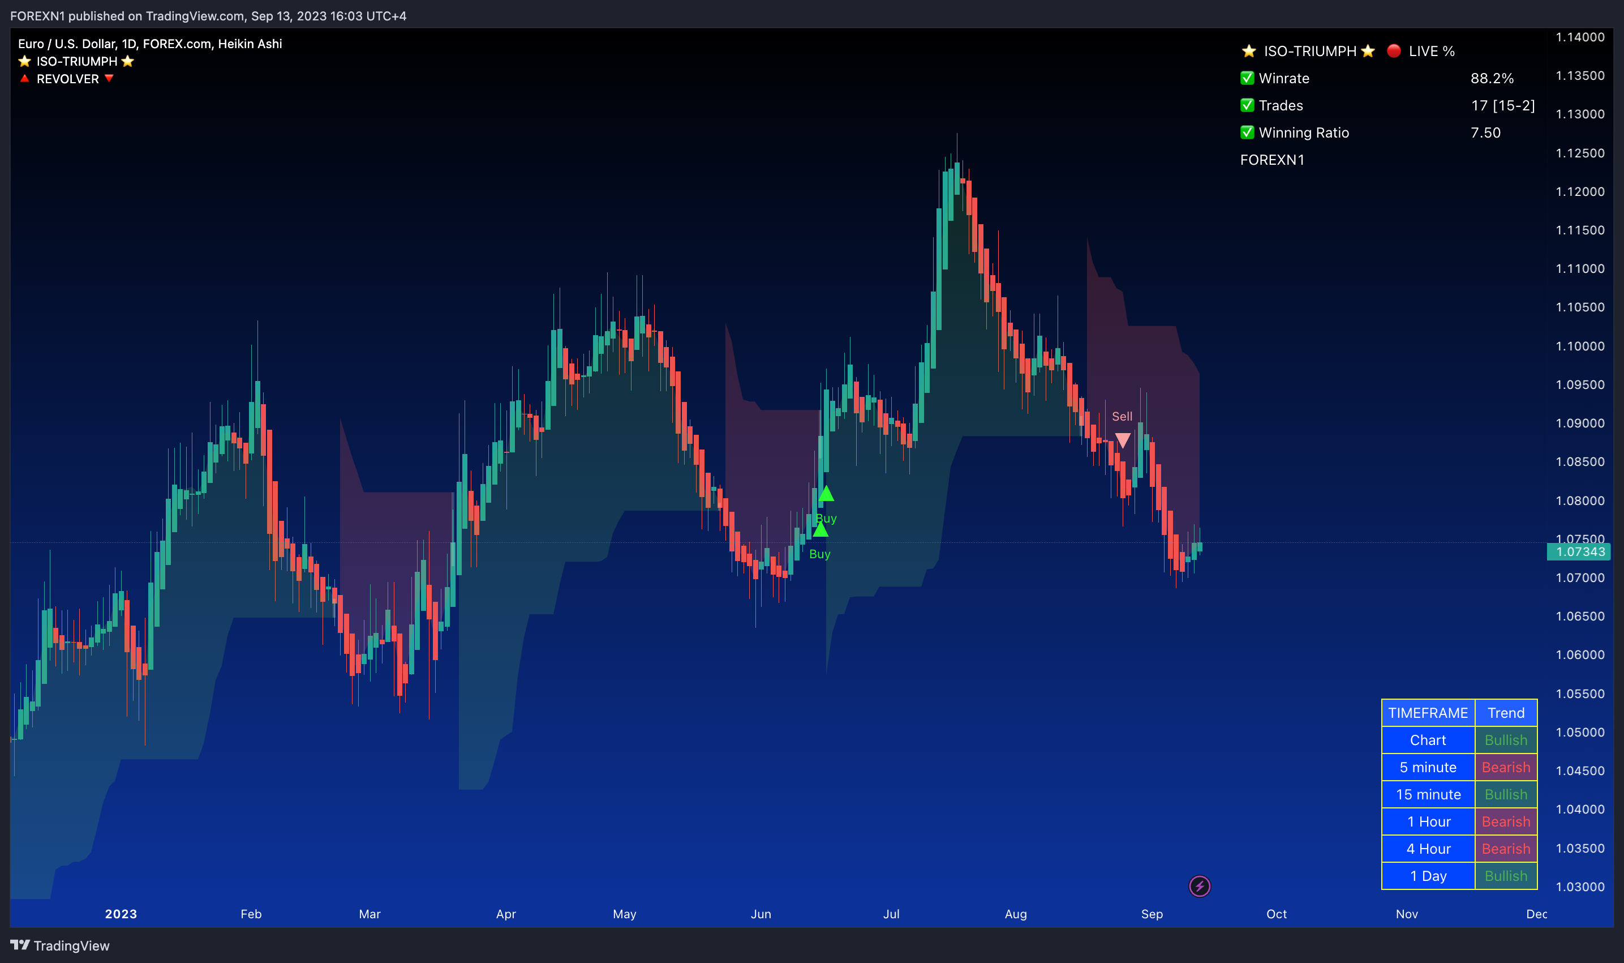1624x963 pixels.
Task: Click the TradingView logo
Action: click(59, 945)
